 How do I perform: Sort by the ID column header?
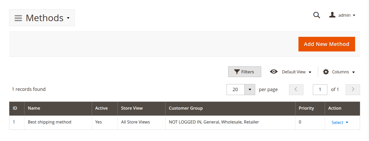(x=15, y=108)
